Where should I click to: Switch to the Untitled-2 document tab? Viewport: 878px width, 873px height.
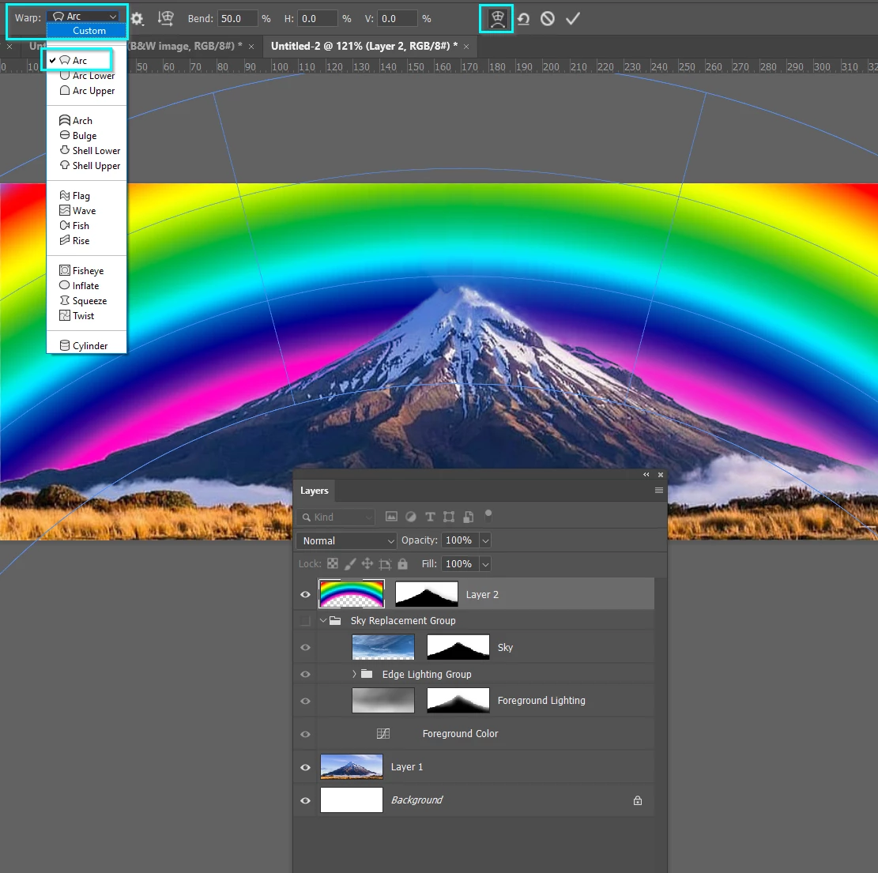coord(364,46)
